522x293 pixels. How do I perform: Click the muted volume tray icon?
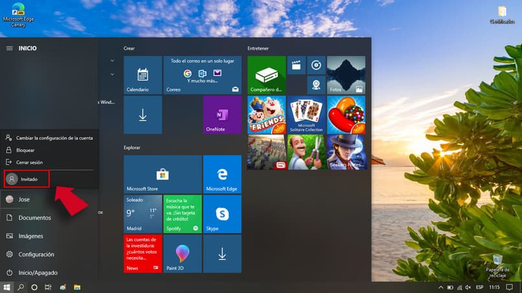(468, 287)
